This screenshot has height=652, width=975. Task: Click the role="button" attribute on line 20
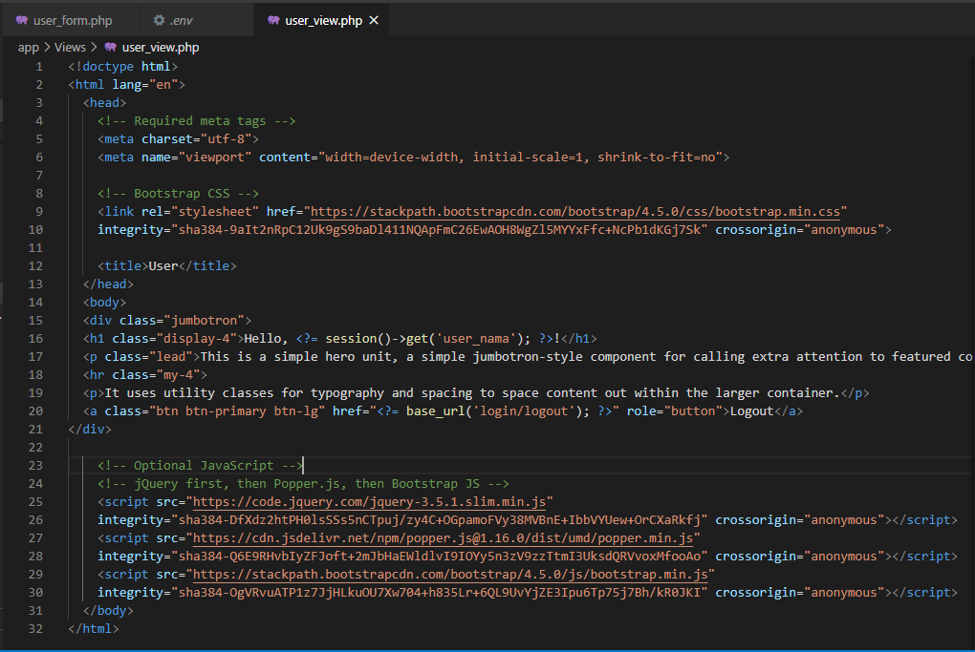click(674, 411)
